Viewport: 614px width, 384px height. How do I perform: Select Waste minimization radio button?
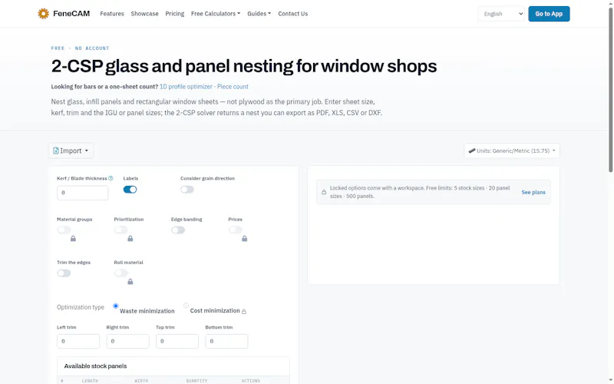pos(116,306)
